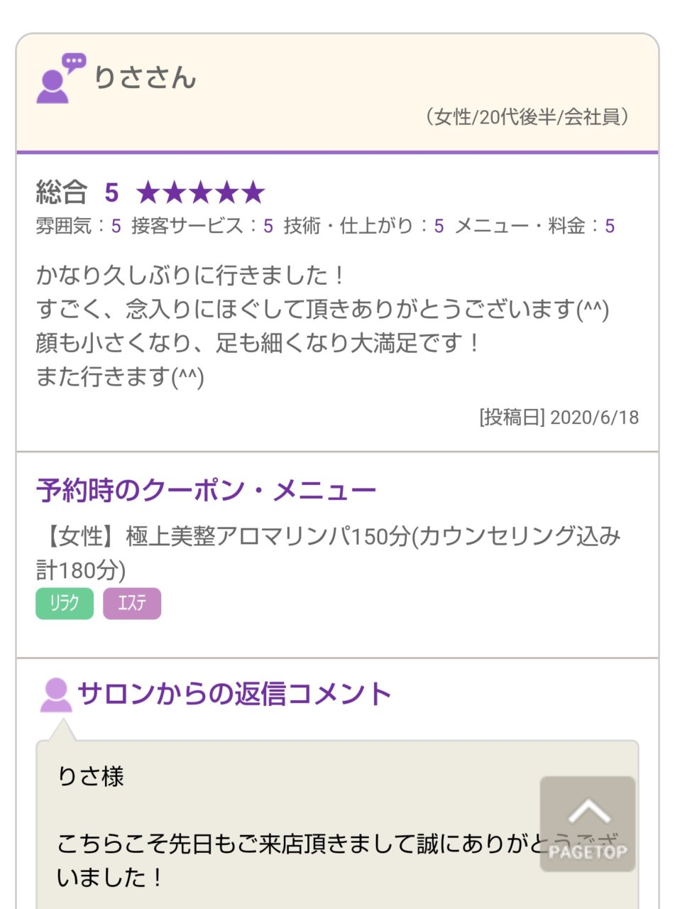Viewport: 675px width, 909px height.
Task: Tap the メニュー・料金 rating score
Action: [610, 227]
